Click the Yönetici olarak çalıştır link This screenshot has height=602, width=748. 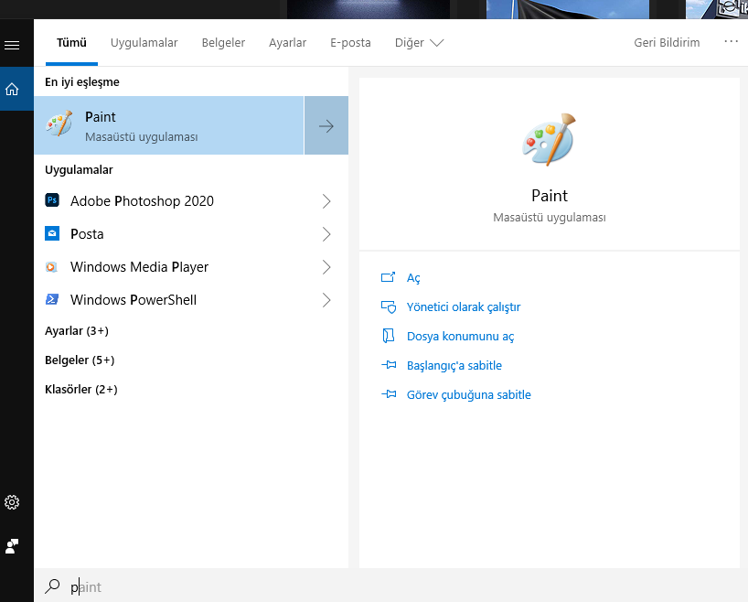(463, 307)
